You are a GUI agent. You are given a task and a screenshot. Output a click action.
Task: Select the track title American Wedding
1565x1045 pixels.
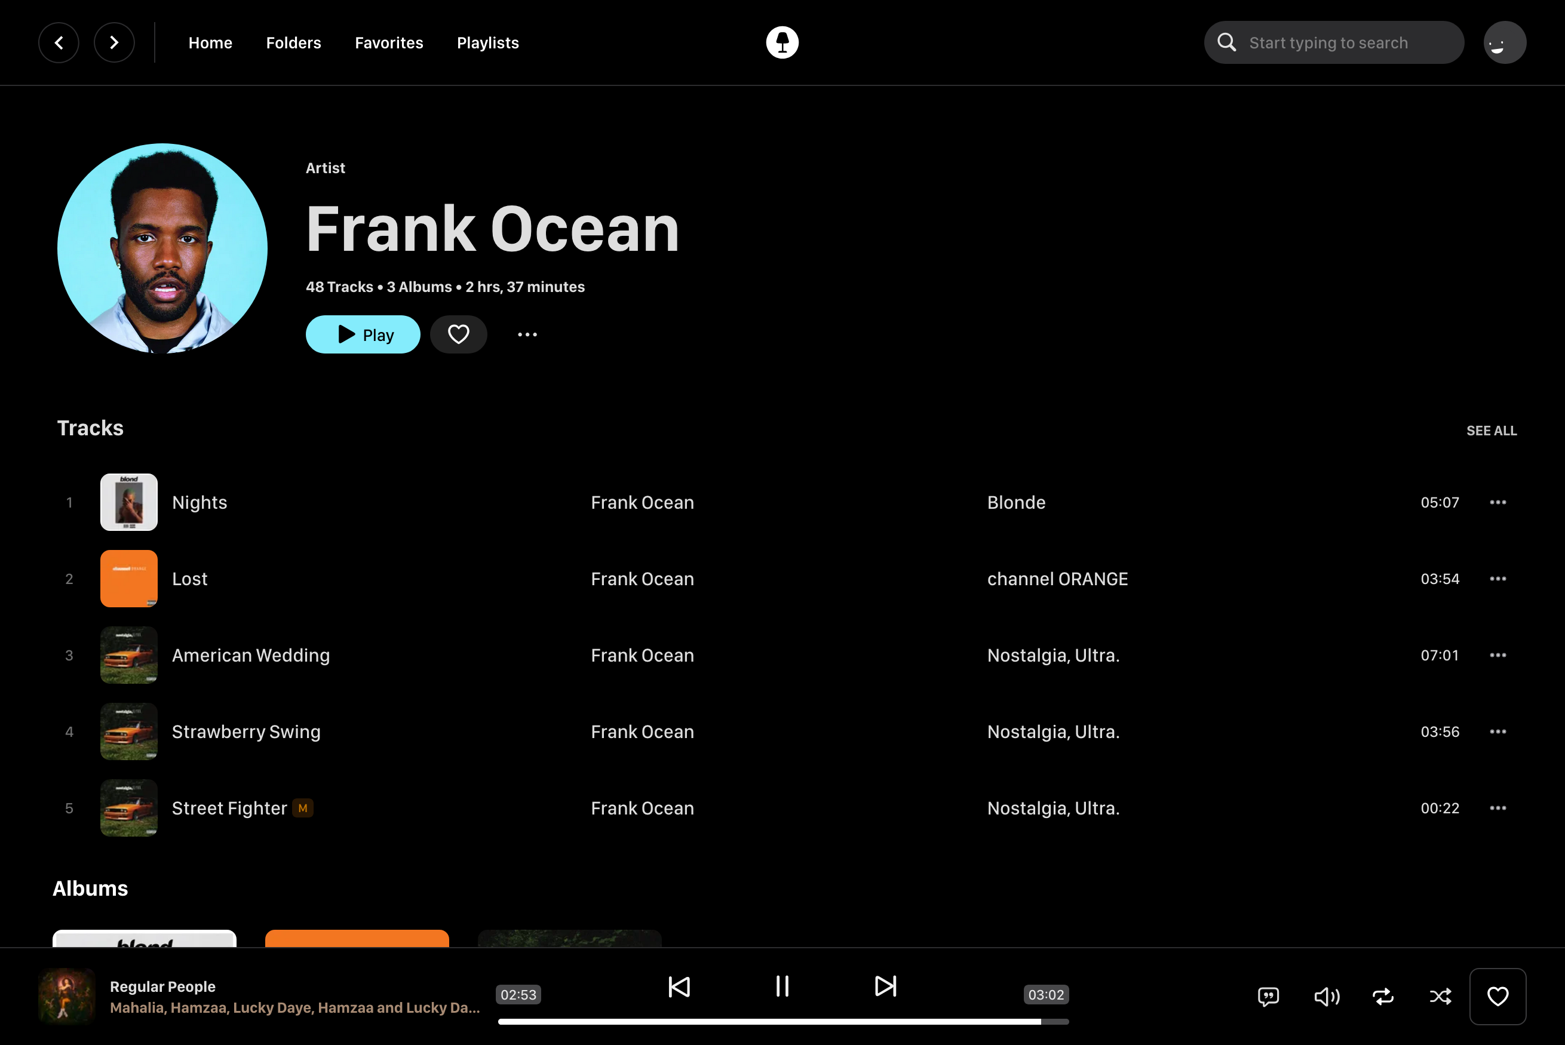click(x=251, y=655)
